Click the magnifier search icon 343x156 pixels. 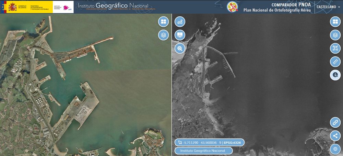[180, 48]
